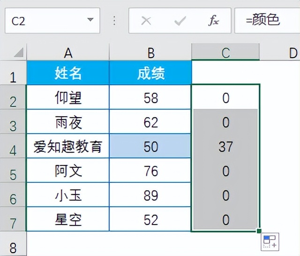Screen dimensions: 300x256
Task: Click active cell C2 showing 0
Action: 225,97
